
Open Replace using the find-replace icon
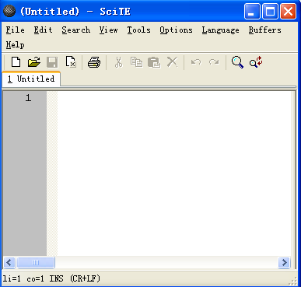(256, 62)
